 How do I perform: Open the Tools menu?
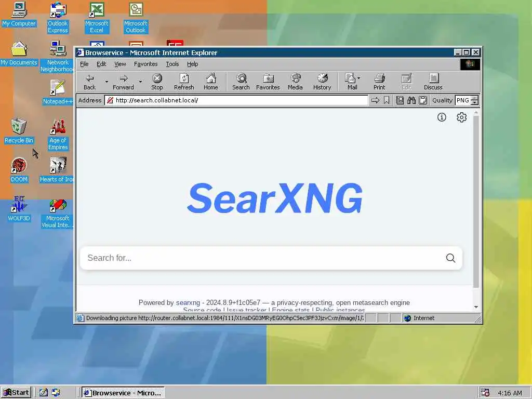pyautogui.click(x=172, y=64)
